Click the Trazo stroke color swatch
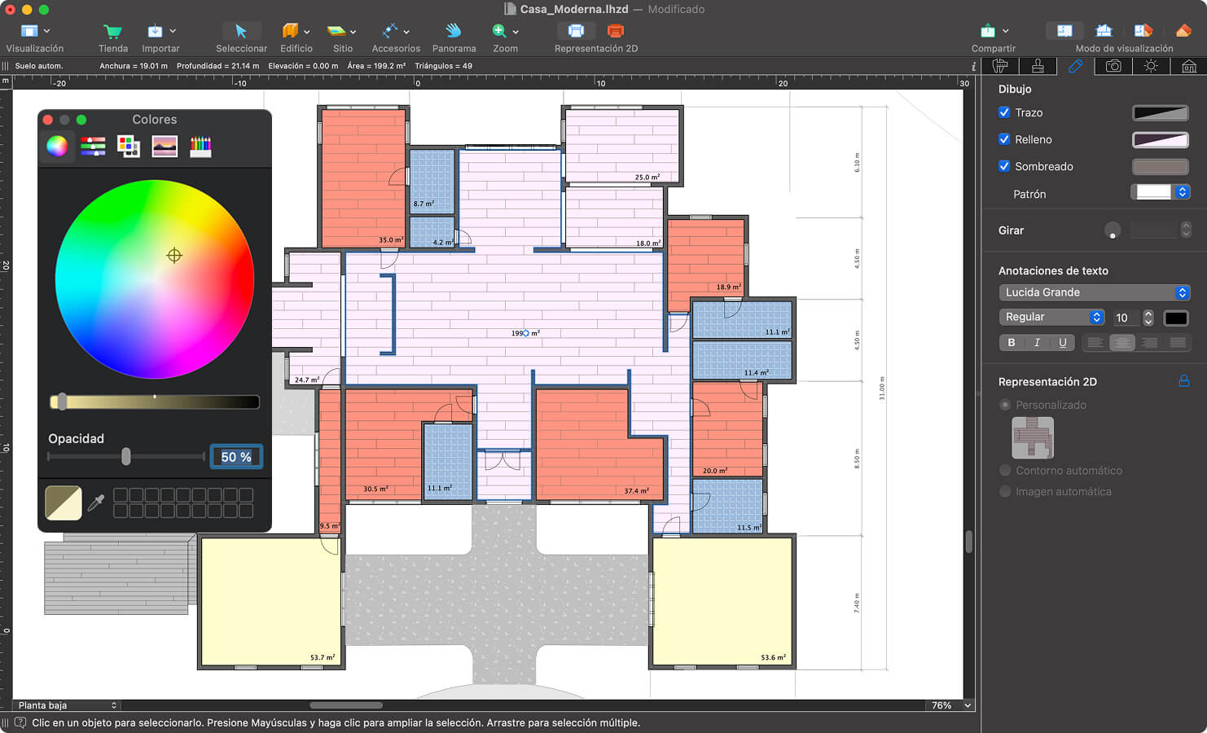This screenshot has height=733, width=1207. pos(1161,112)
